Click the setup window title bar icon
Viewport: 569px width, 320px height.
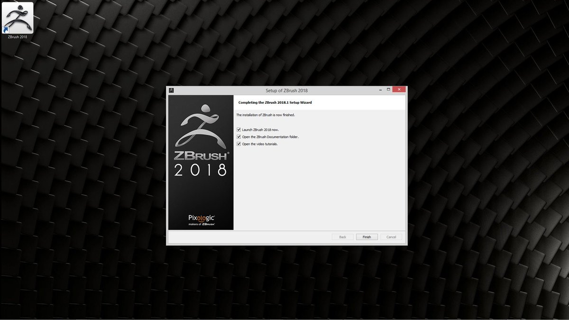click(x=171, y=90)
